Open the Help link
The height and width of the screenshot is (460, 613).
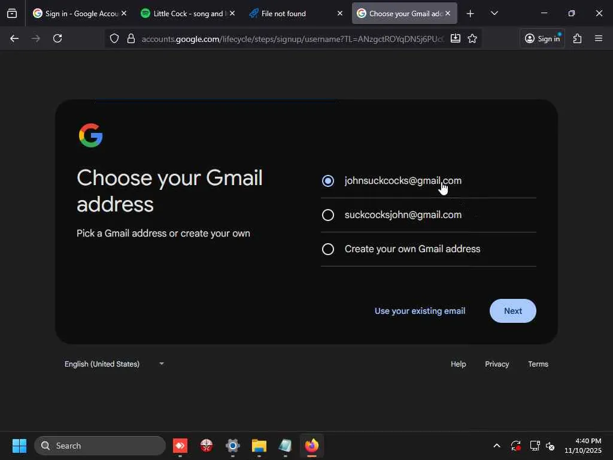coord(458,364)
